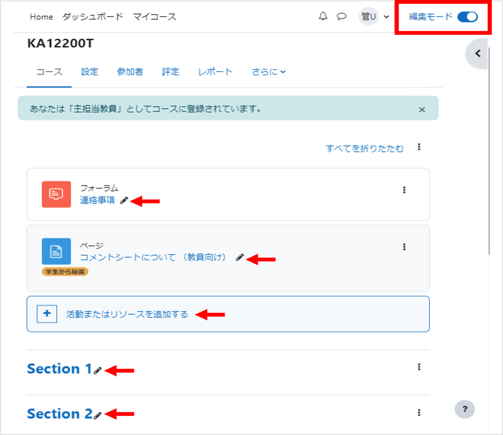Image resolution: width=503 pixels, height=435 pixels.
Task: Open the help question mark button
Action: 465,409
